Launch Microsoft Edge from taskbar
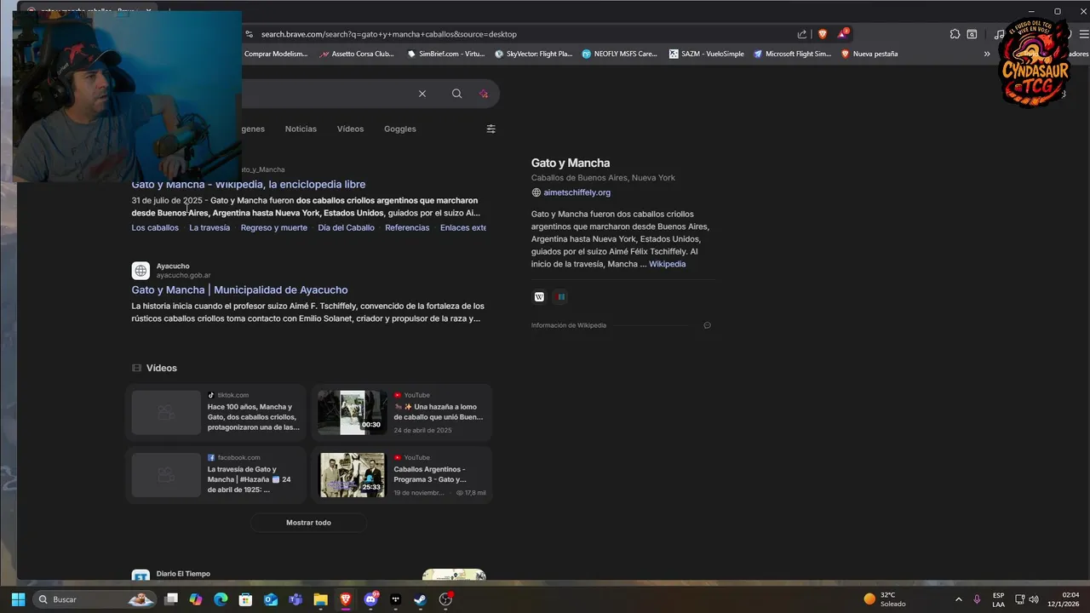The image size is (1090, 613). pyautogui.click(x=221, y=599)
